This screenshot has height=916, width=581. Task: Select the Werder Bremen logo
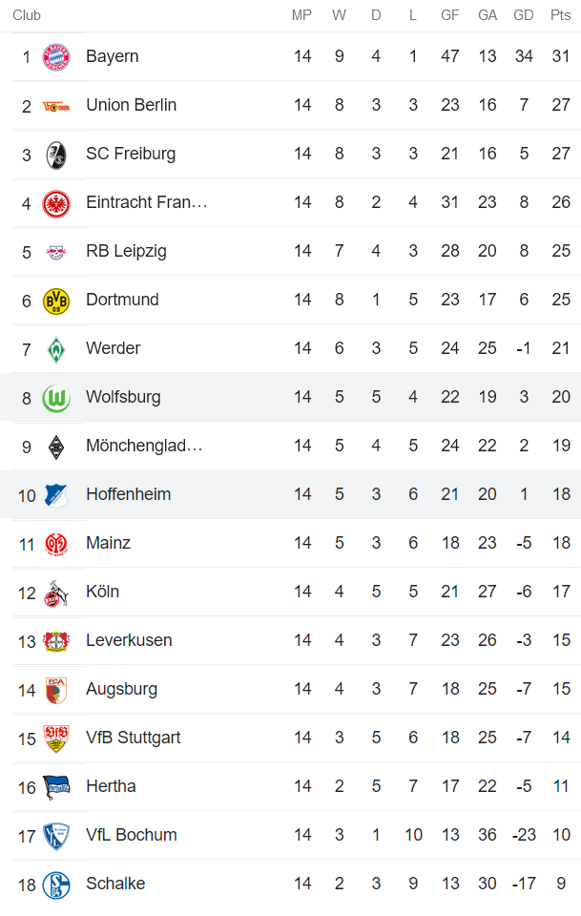[58, 348]
